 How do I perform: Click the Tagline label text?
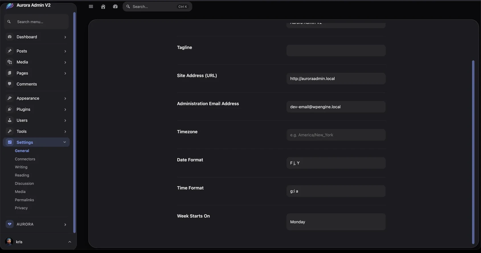pos(185,47)
